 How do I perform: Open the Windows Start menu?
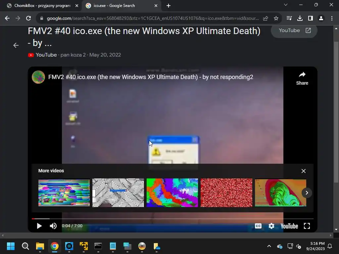(11, 246)
